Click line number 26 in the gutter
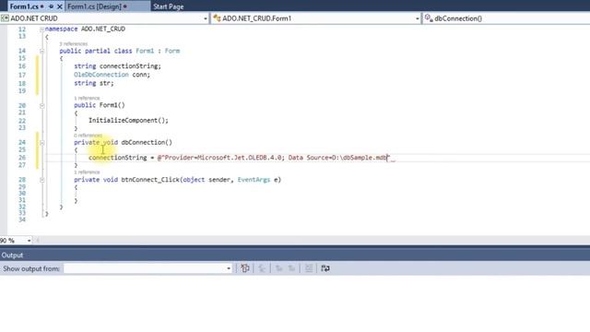The width and height of the screenshot is (590, 332). point(22,158)
